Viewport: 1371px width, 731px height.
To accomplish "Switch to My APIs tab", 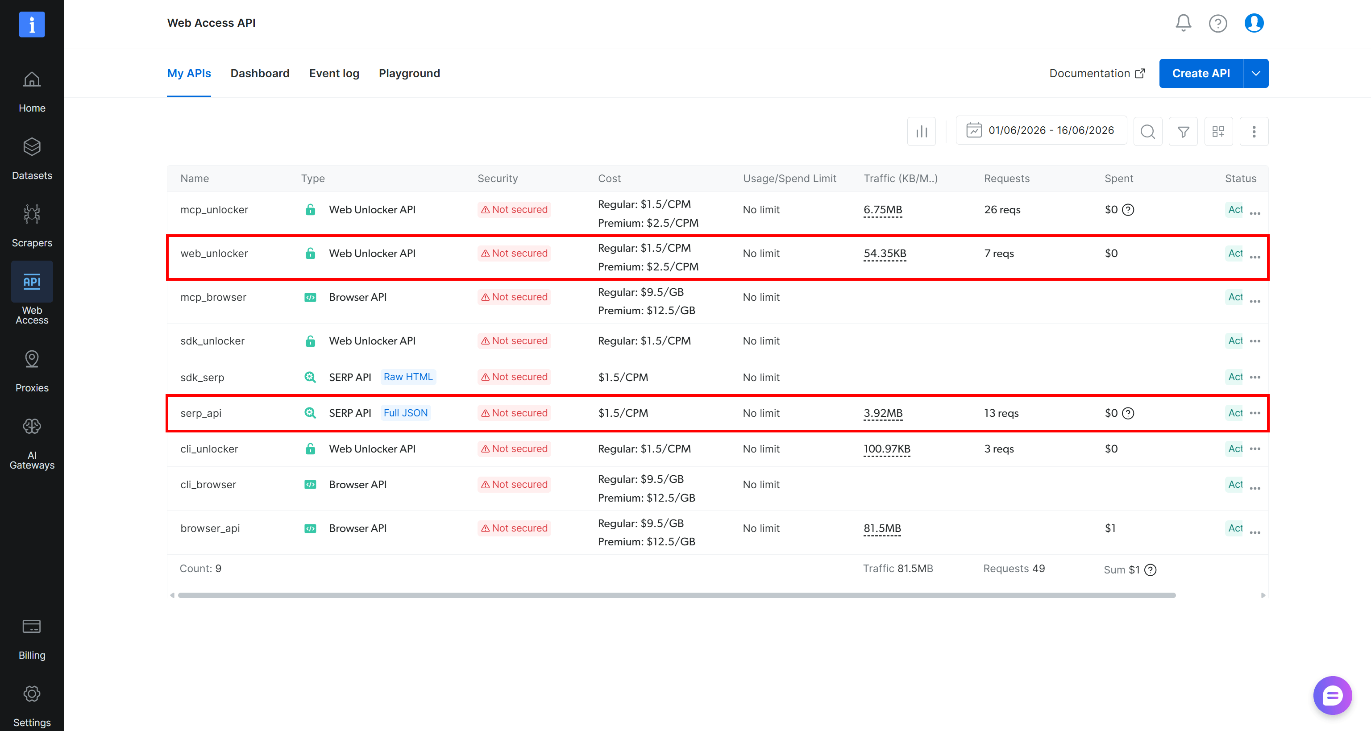I will click(x=189, y=74).
